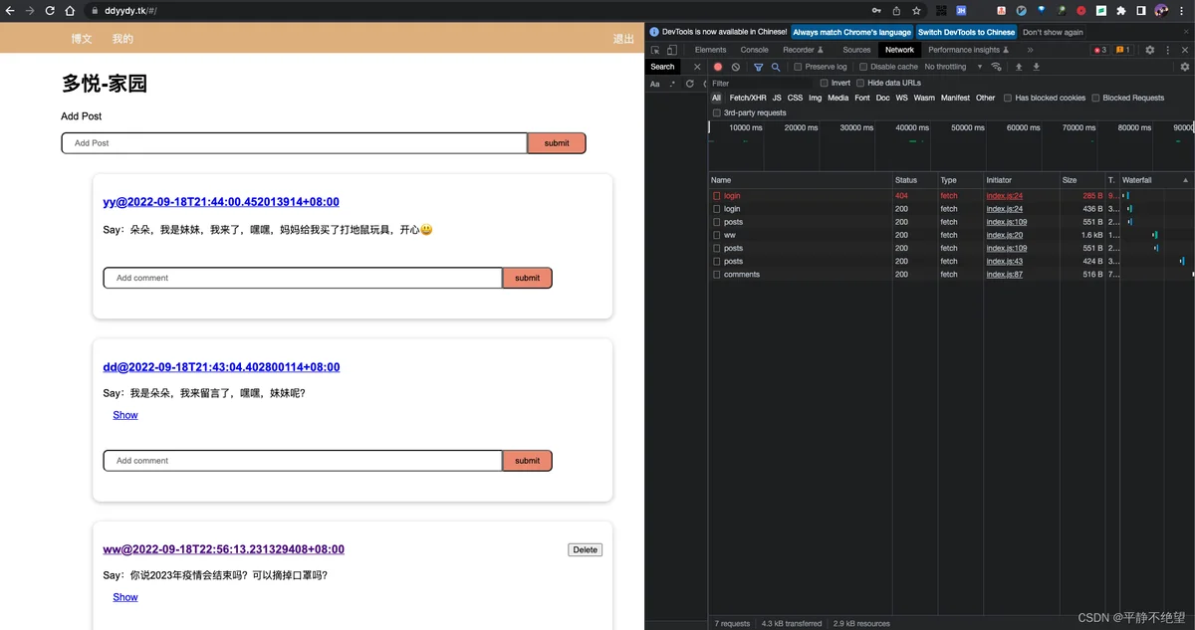Toggle device toolbar in DevTools
1195x630 pixels.
coord(672,50)
